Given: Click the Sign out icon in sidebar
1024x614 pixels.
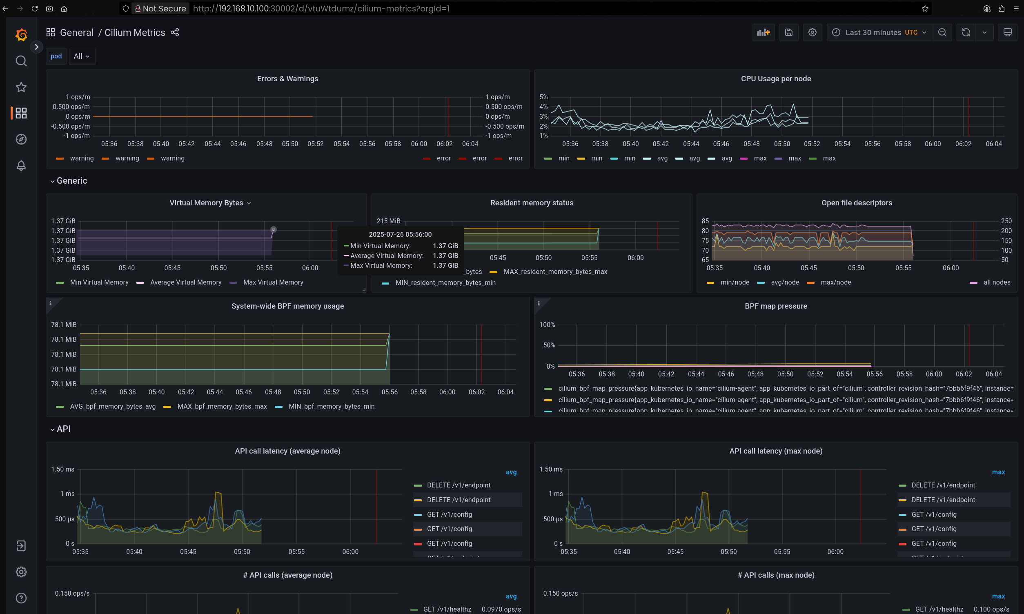Looking at the screenshot, I should tap(21, 546).
